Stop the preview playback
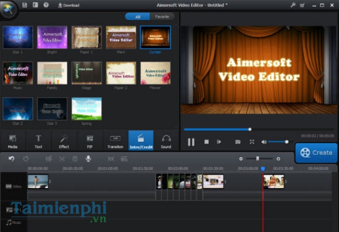This screenshot has width=339, height=232. (207, 142)
